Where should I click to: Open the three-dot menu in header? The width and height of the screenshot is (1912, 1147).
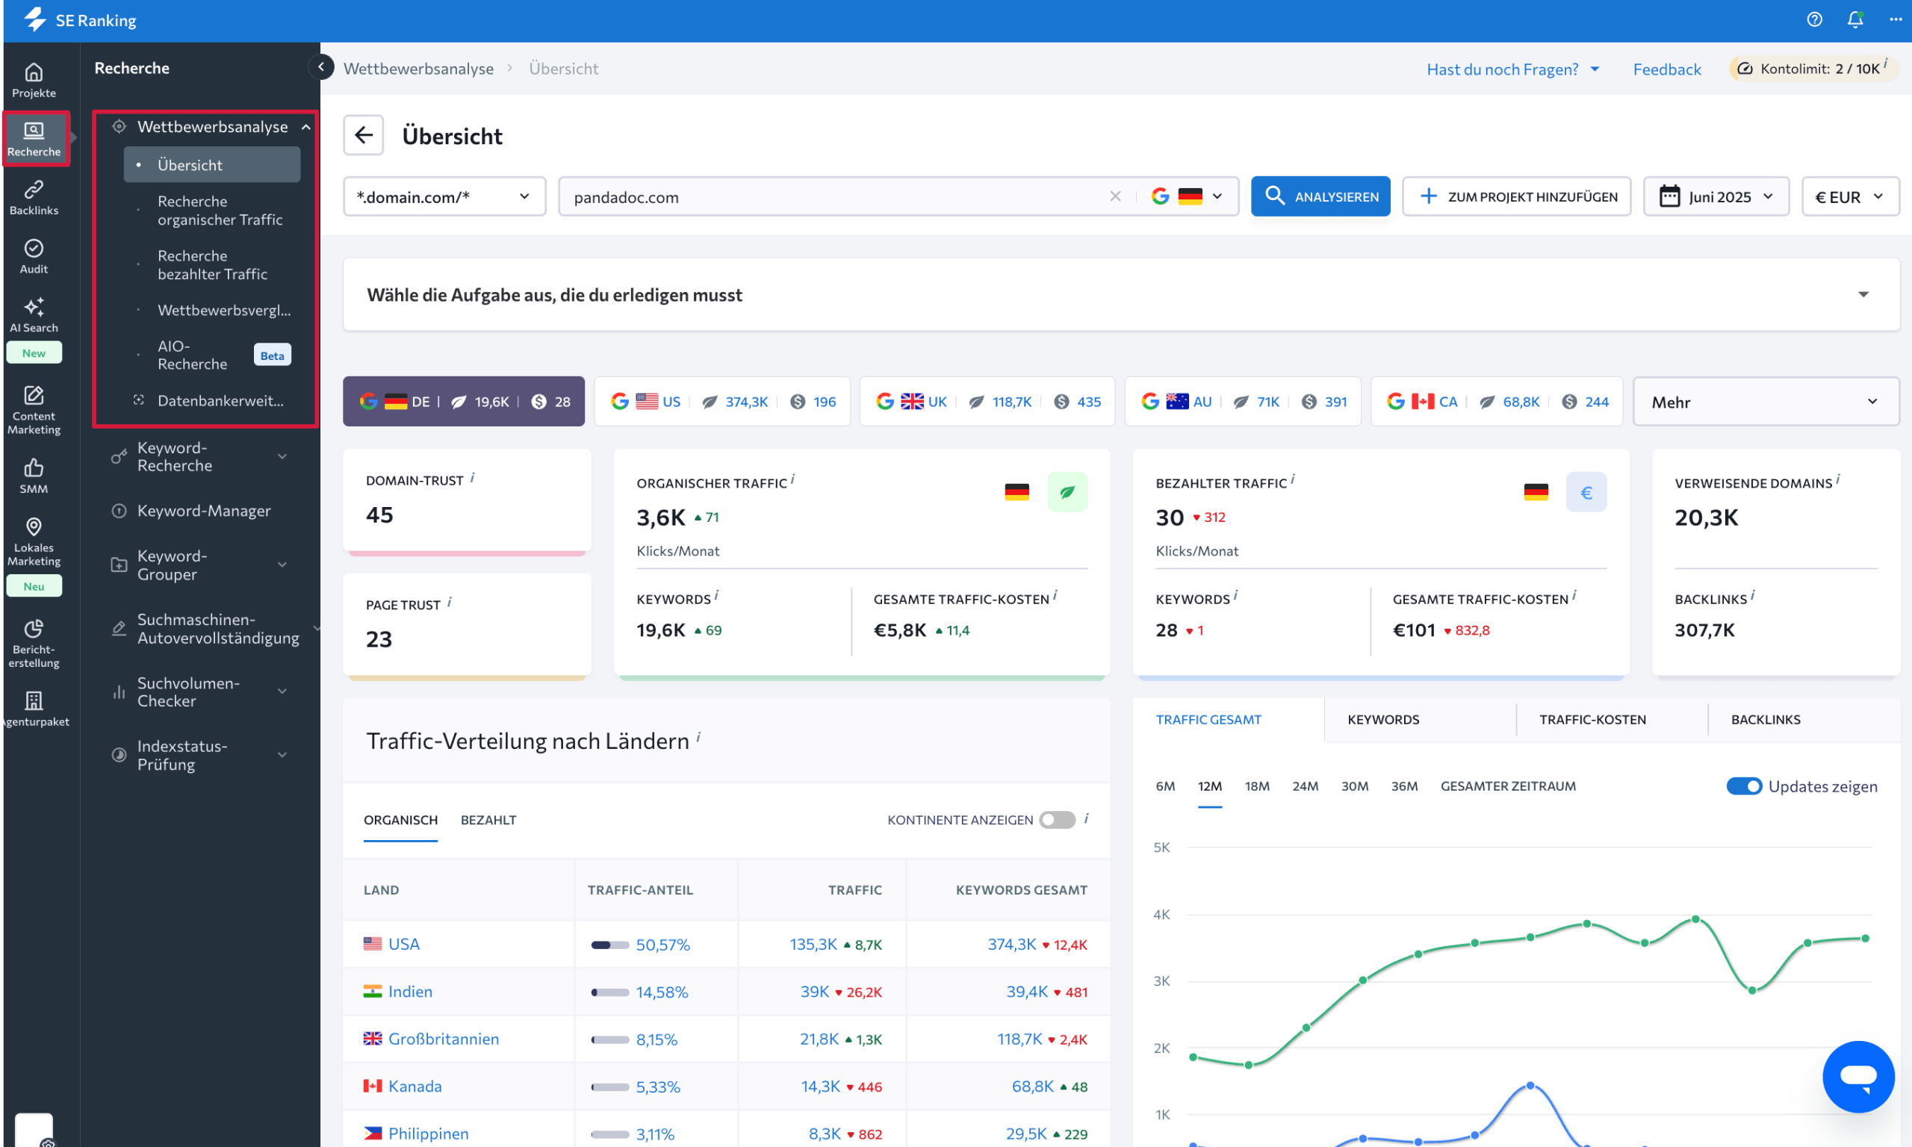click(1895, 19)
